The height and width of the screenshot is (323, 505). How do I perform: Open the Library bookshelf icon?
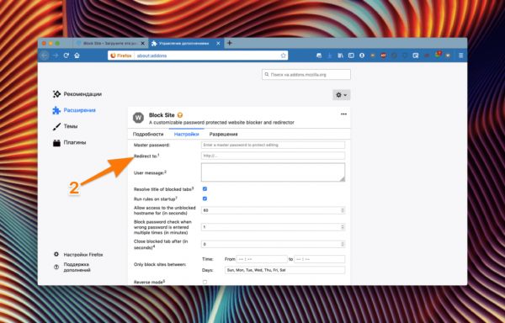point(340,56)
